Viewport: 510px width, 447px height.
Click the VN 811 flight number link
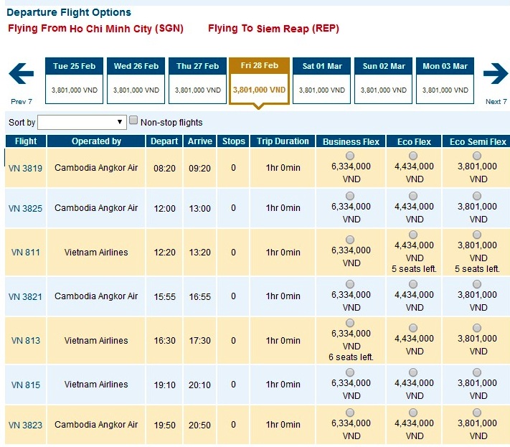pos(25,253)
